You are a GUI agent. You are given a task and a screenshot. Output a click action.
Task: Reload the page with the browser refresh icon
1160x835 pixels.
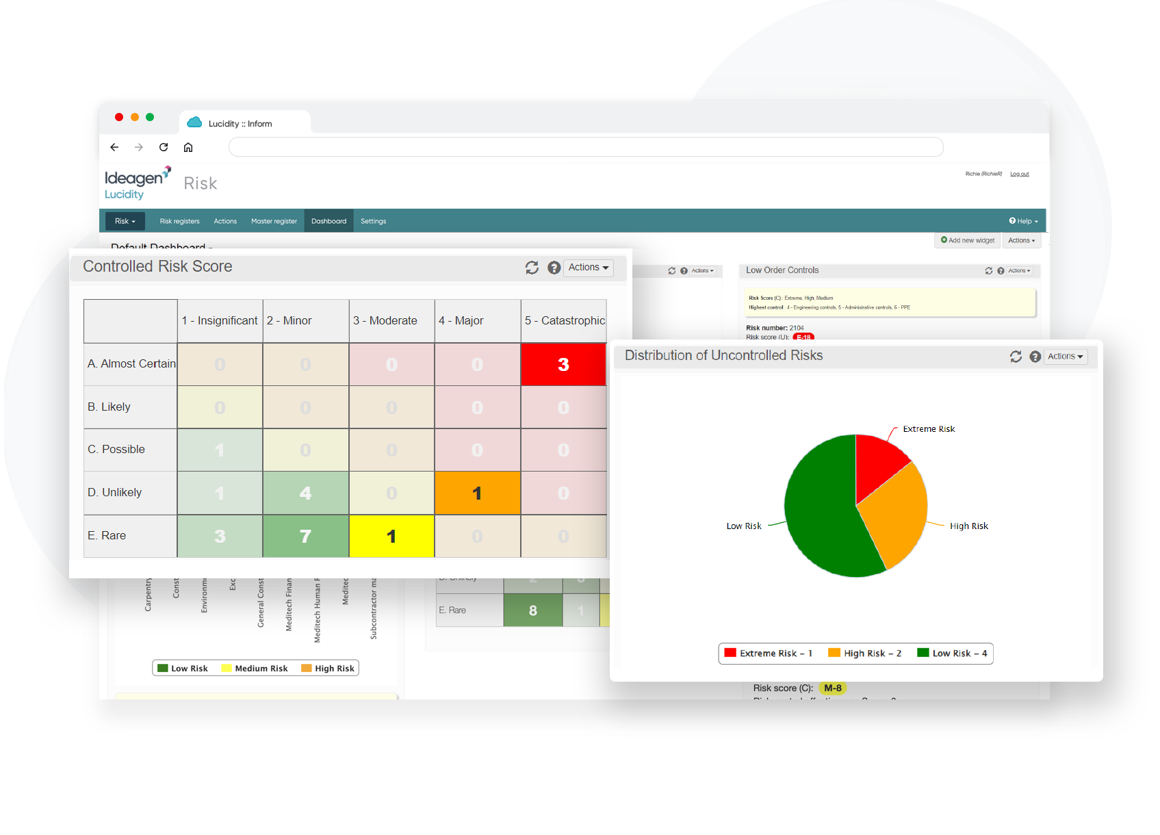pyautogui.click(x=164, y=146)
